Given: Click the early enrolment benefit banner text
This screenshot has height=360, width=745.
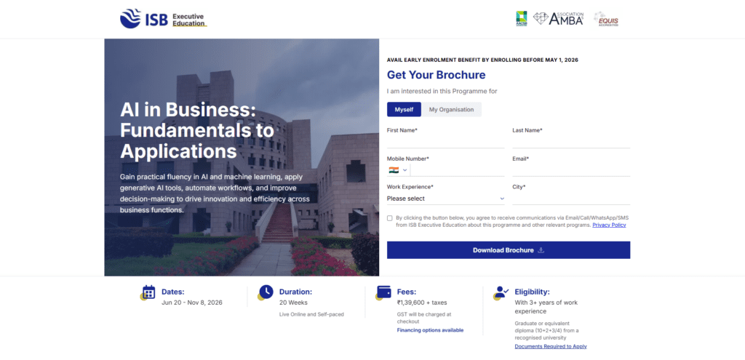Looking at the screenshot, I should (x=482, y=60).
